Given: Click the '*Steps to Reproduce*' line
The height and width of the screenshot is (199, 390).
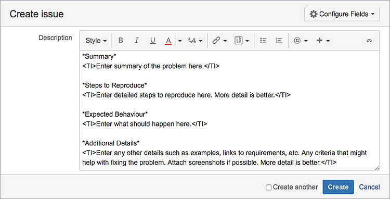Looking at the screenshot, I should [115, 85].
